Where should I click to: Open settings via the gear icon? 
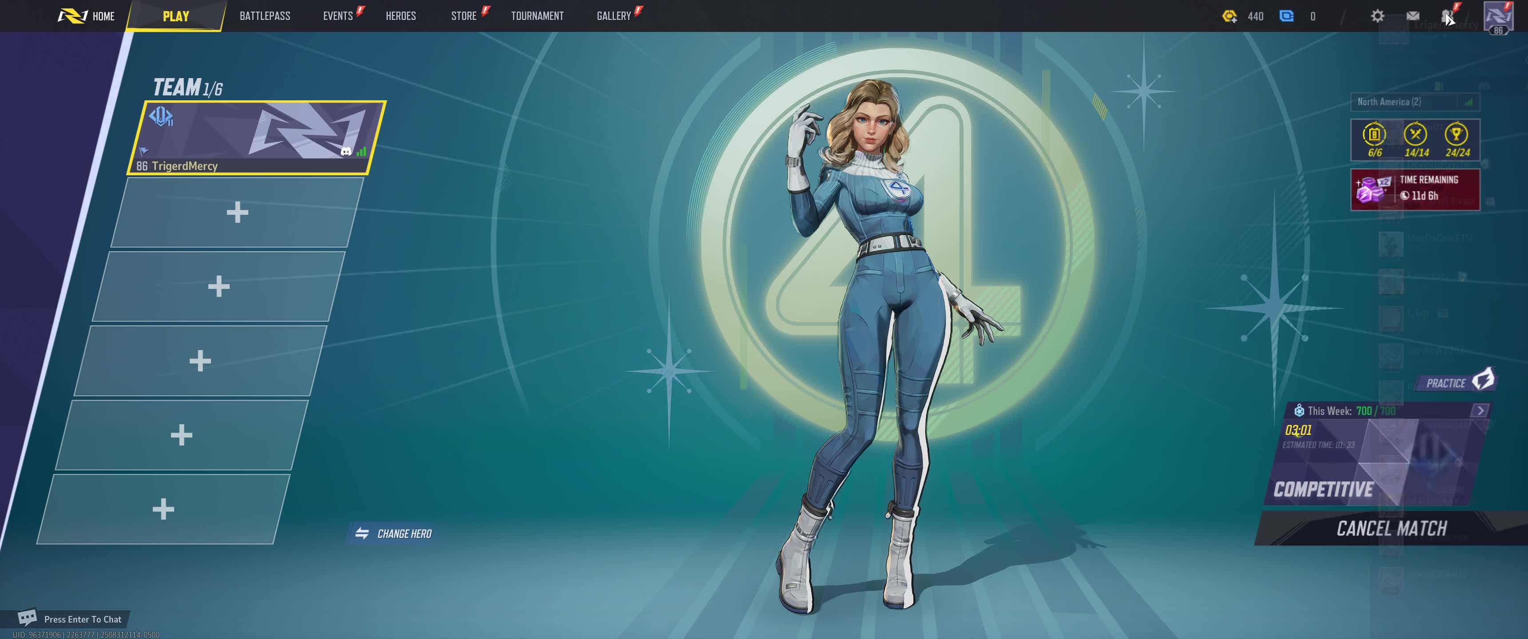point(1377,16)
